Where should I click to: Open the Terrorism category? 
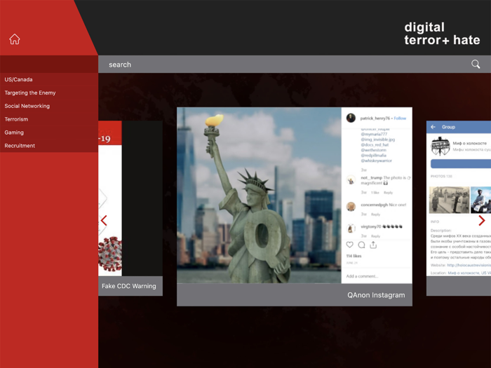(16, 119)
